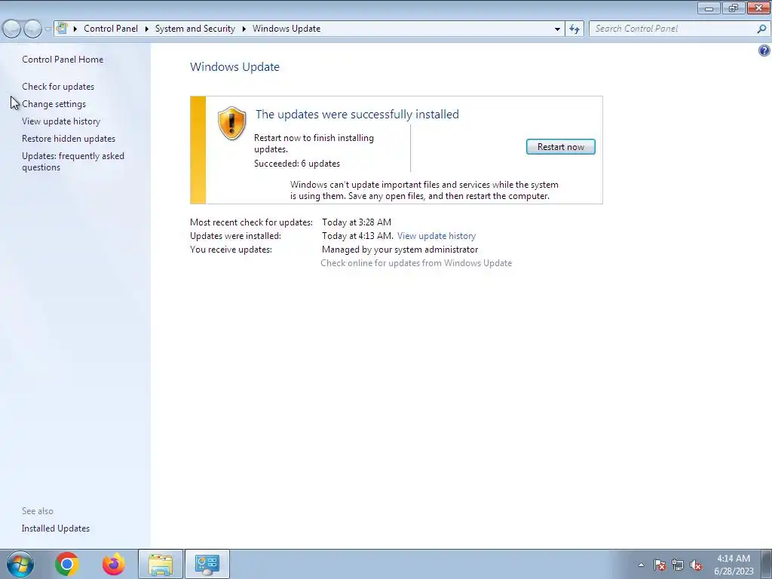Open the Windows Start button
The width and height of the screenshot is (772, 579).
coord(20,564)
